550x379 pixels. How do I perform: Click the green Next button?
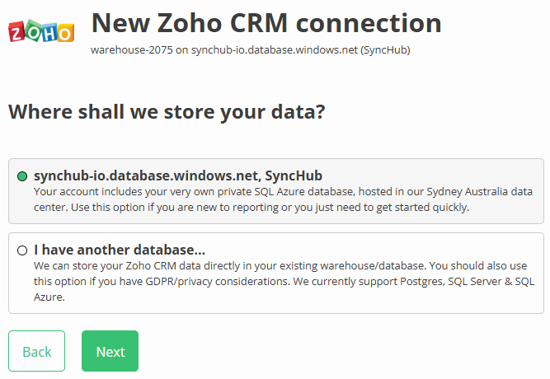point(110,352)
